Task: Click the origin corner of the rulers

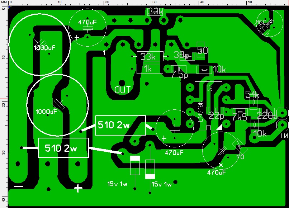Action: [4, 3]
